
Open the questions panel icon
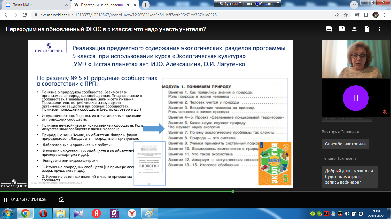(x=341, y=29)
